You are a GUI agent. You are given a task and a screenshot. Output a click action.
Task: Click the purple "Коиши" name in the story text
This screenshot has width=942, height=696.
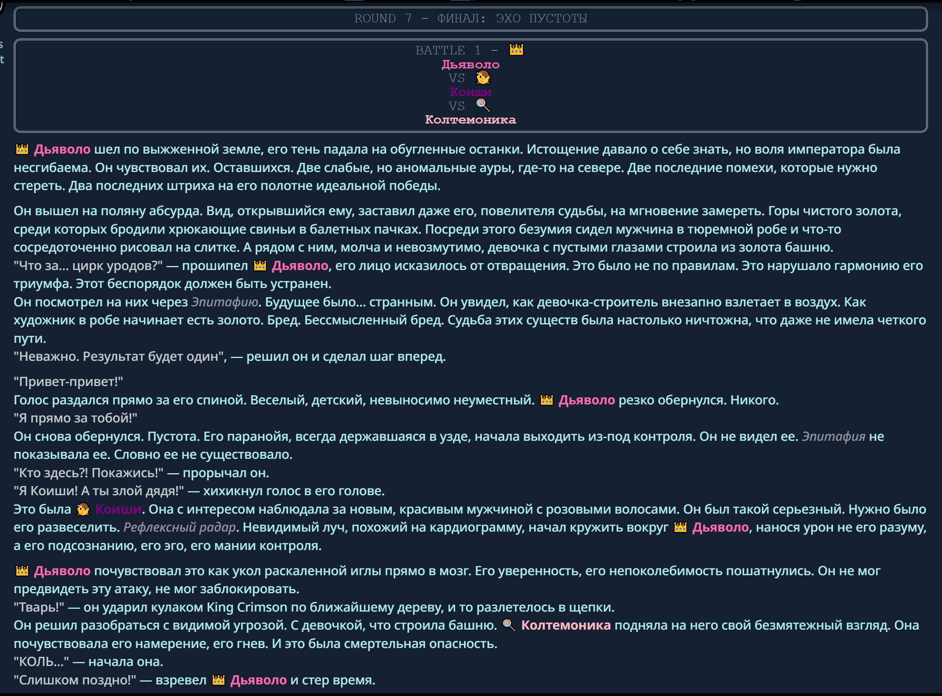(x=118, y=509)
